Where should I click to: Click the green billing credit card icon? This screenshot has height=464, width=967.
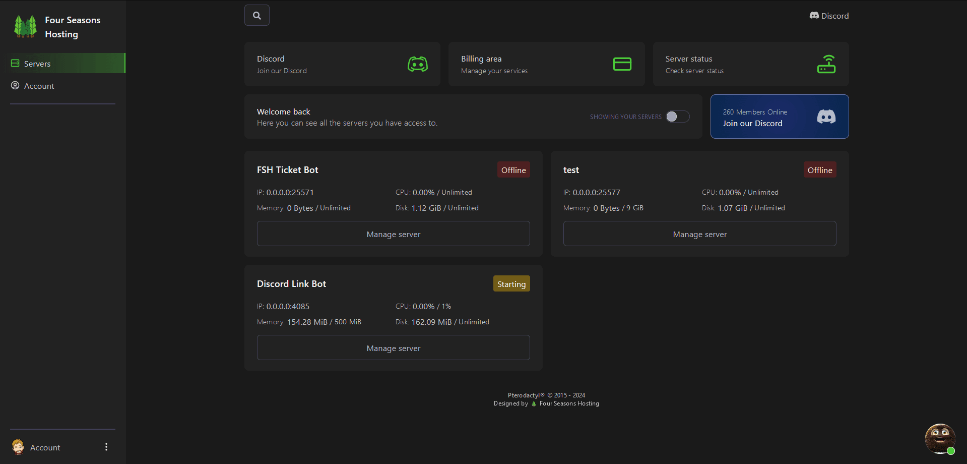622,64
